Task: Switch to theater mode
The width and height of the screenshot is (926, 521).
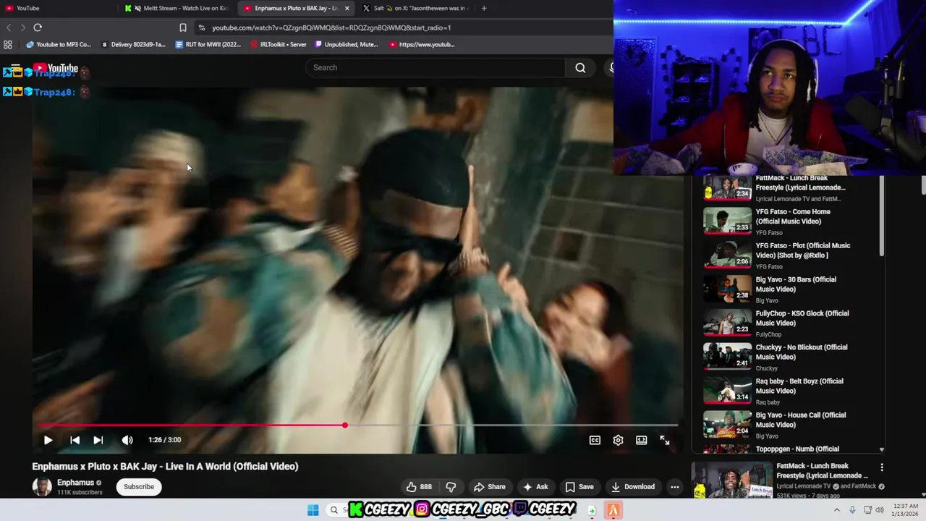Action: click(x=641, y=440)
